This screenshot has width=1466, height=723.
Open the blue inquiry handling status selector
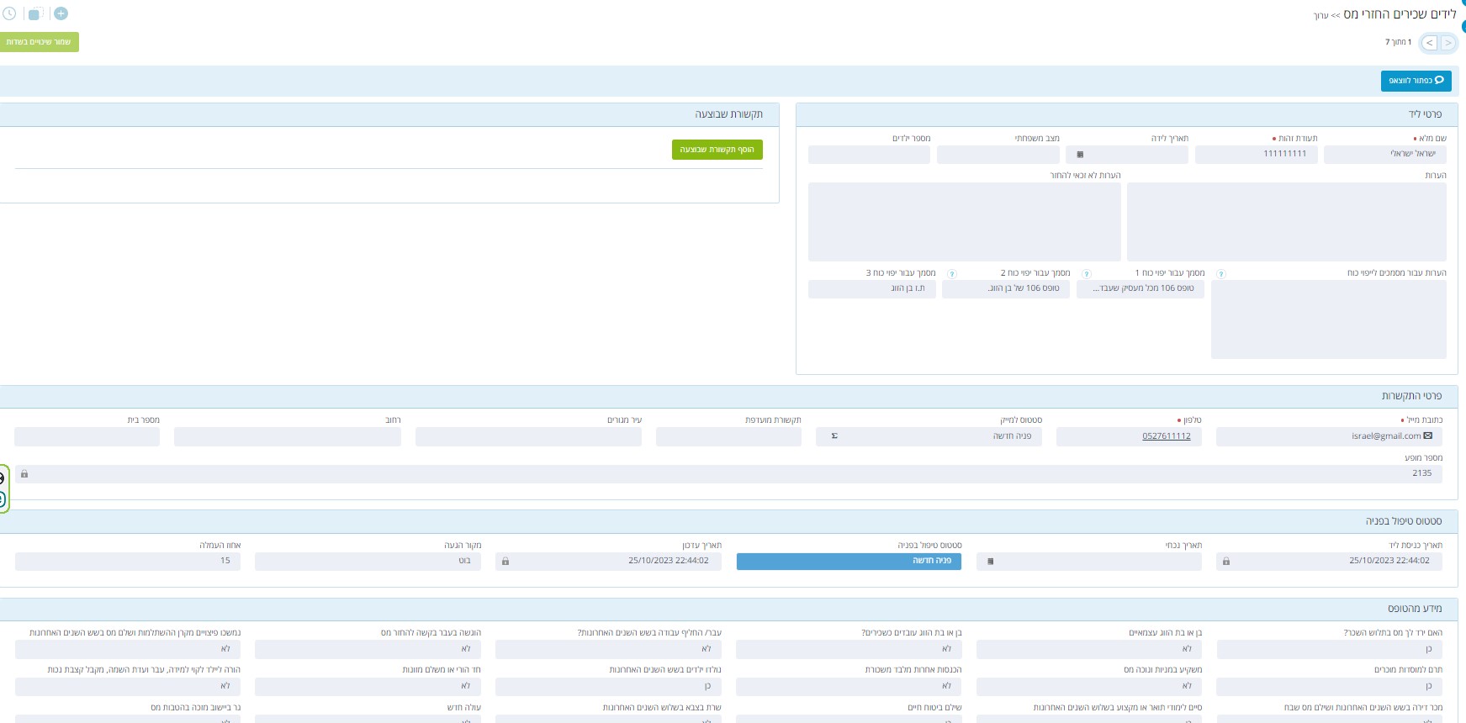(849, 562)
